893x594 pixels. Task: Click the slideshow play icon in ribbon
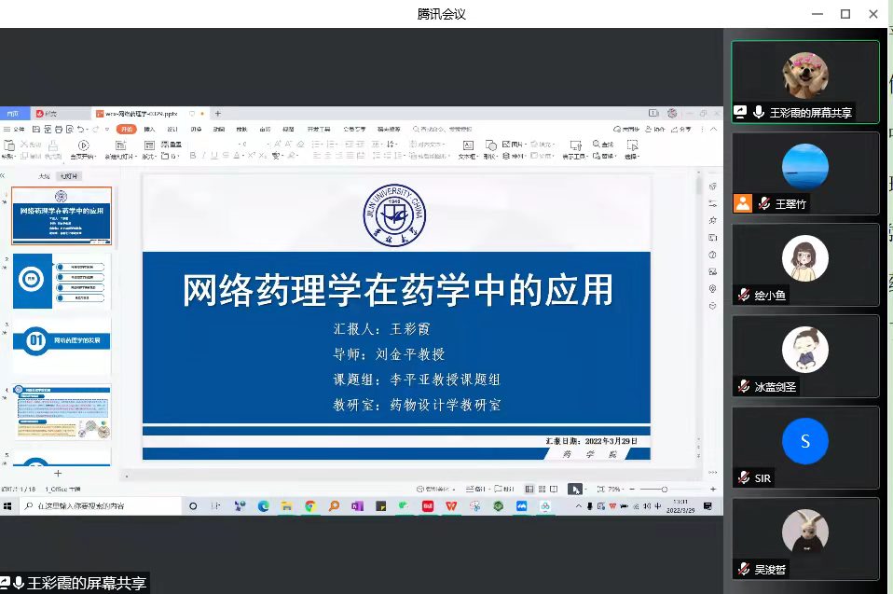pyautogui.click(x=83, y=145)
